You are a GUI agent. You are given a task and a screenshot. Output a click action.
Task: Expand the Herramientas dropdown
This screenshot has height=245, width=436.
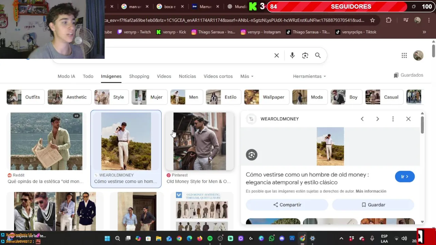309,76
